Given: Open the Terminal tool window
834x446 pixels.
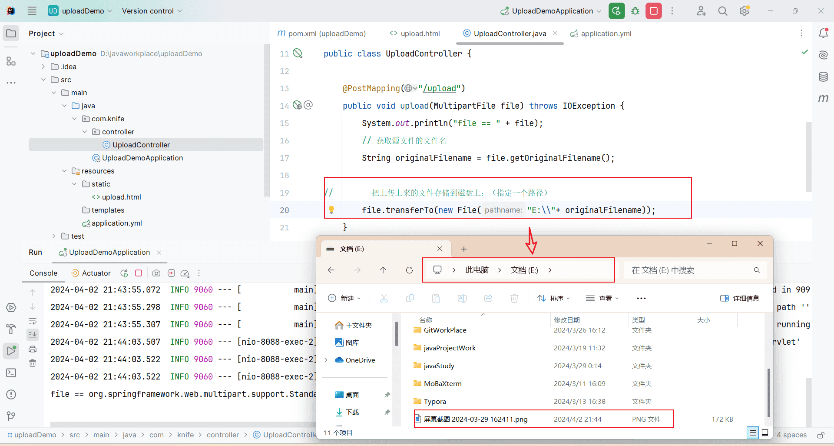Looking at the screenshot, I should (x=11, y=373).
